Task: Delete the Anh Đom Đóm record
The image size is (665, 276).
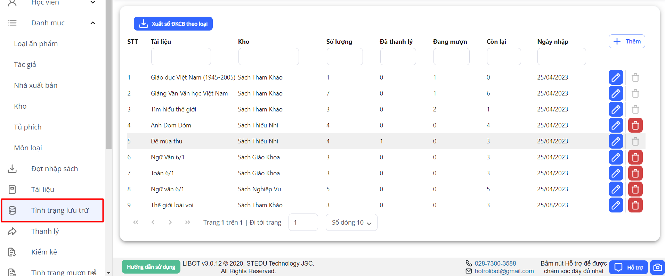Action: coord(635,125)
